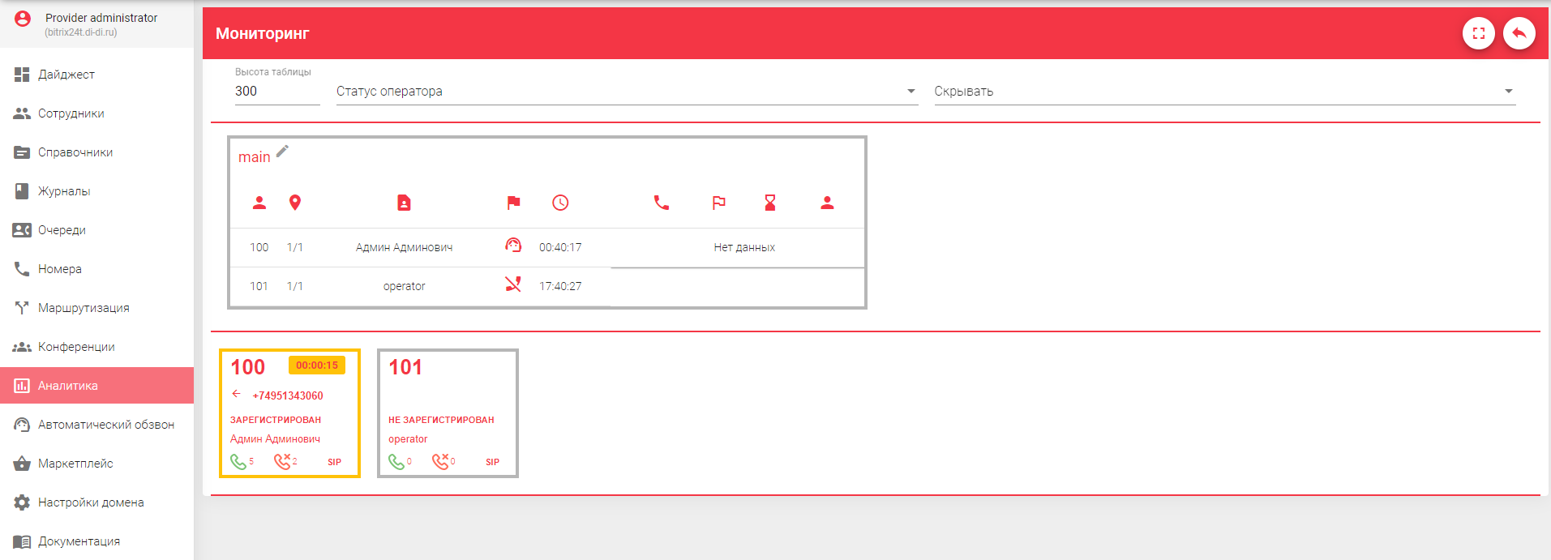Click the headset status icon for Админ Админович

(513, 245)
